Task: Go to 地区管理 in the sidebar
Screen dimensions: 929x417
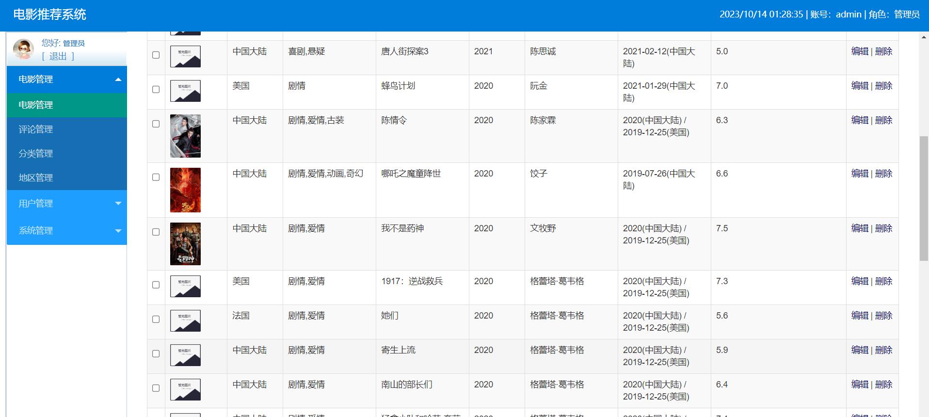Action: point(67,178)
